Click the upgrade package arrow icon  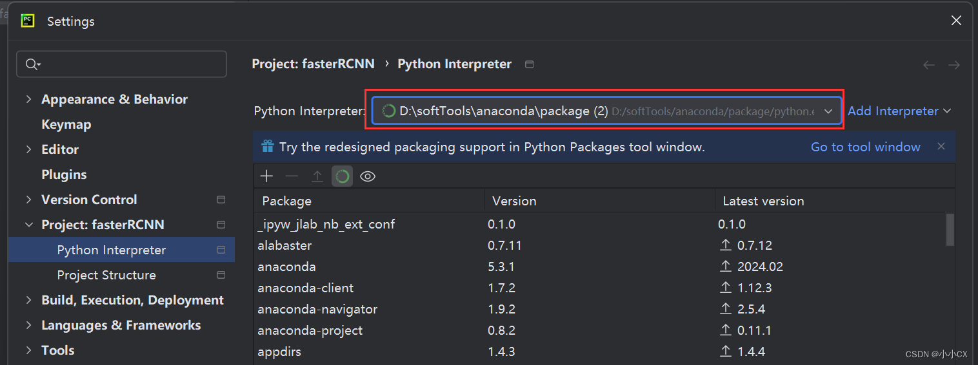[x=317, y=176]
